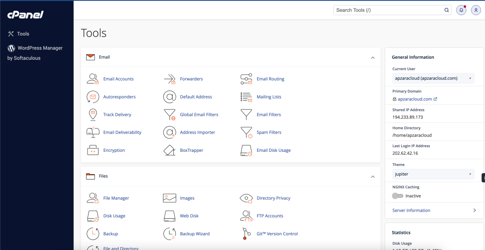
Task: Click the user account avatar icon
Action: tap(476, 10)
